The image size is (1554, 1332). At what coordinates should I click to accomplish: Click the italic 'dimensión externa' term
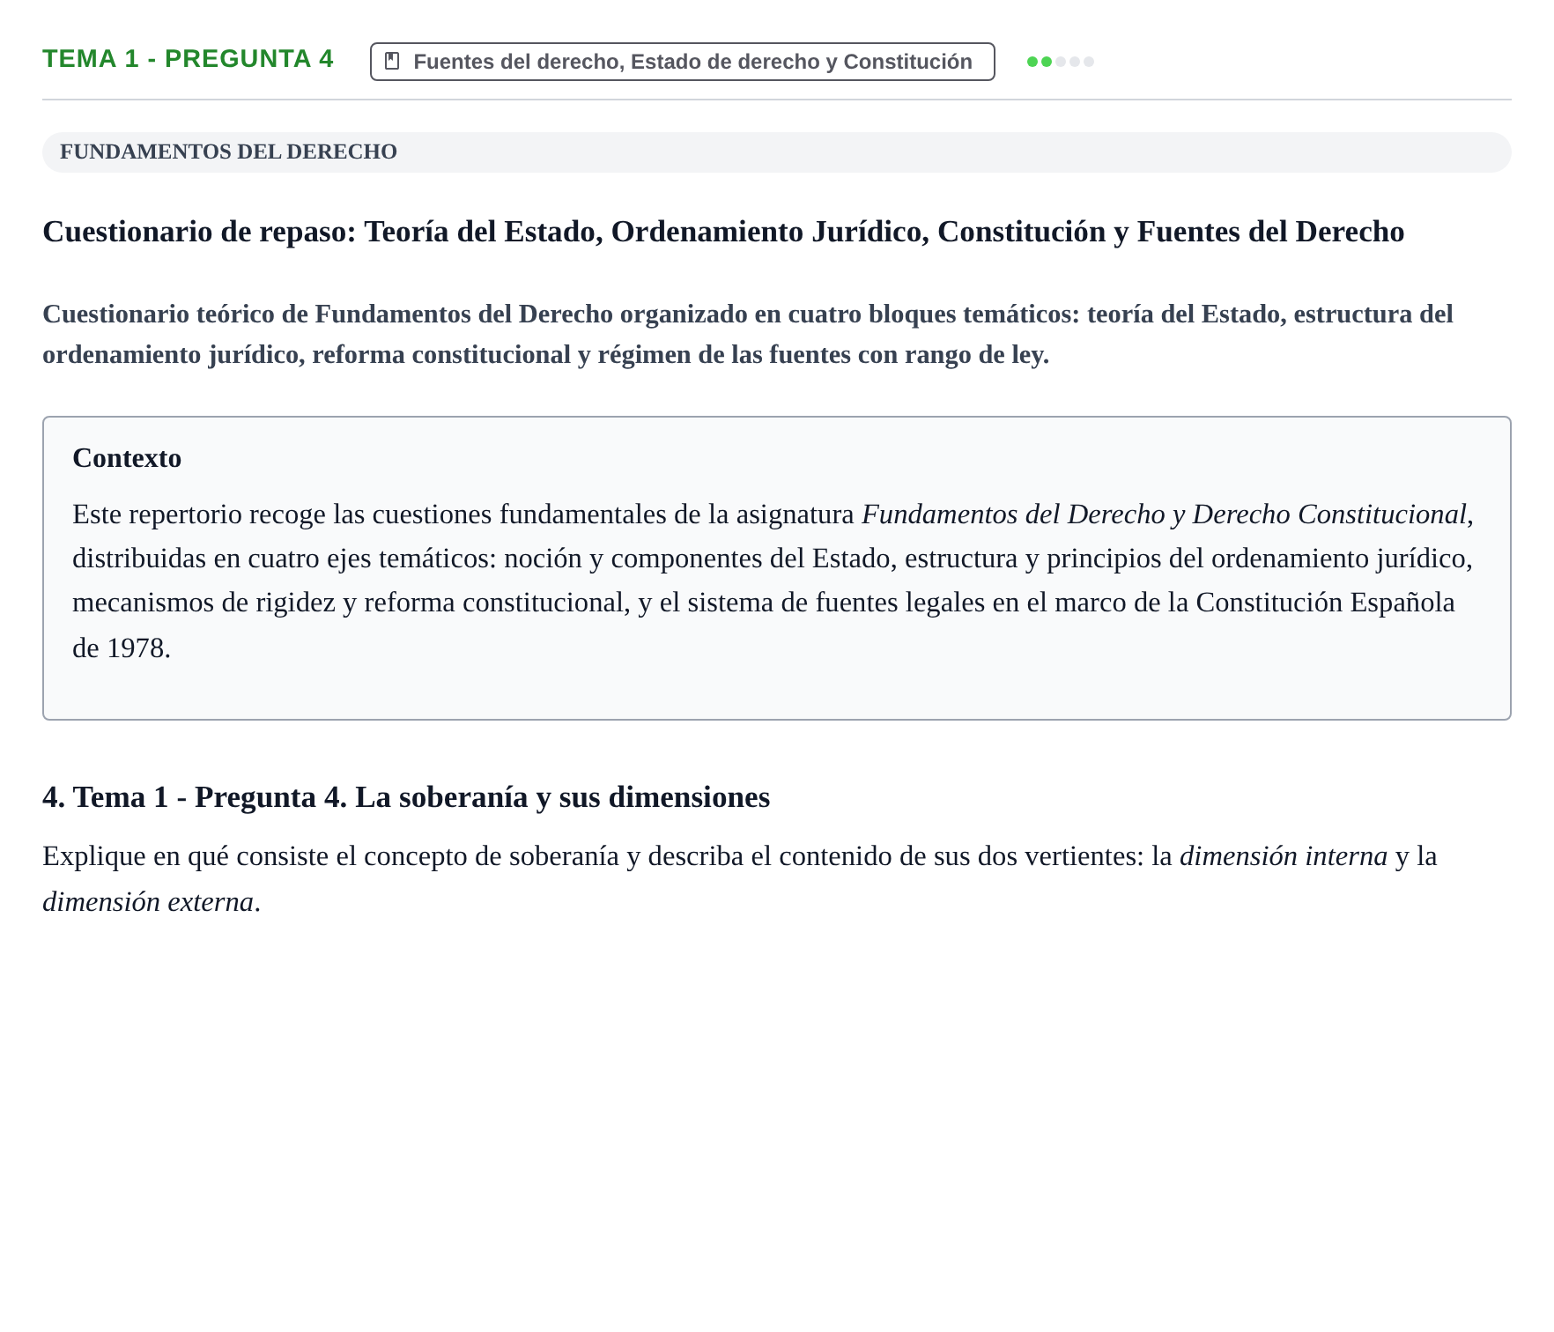coord(148,902)
